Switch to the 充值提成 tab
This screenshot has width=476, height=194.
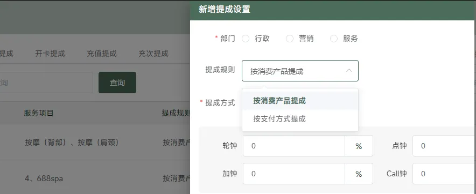[102, 54]
